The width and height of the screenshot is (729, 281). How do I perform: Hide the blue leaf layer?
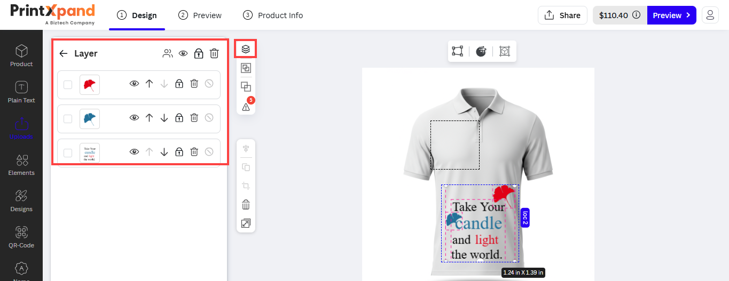(x=134, y=118)
